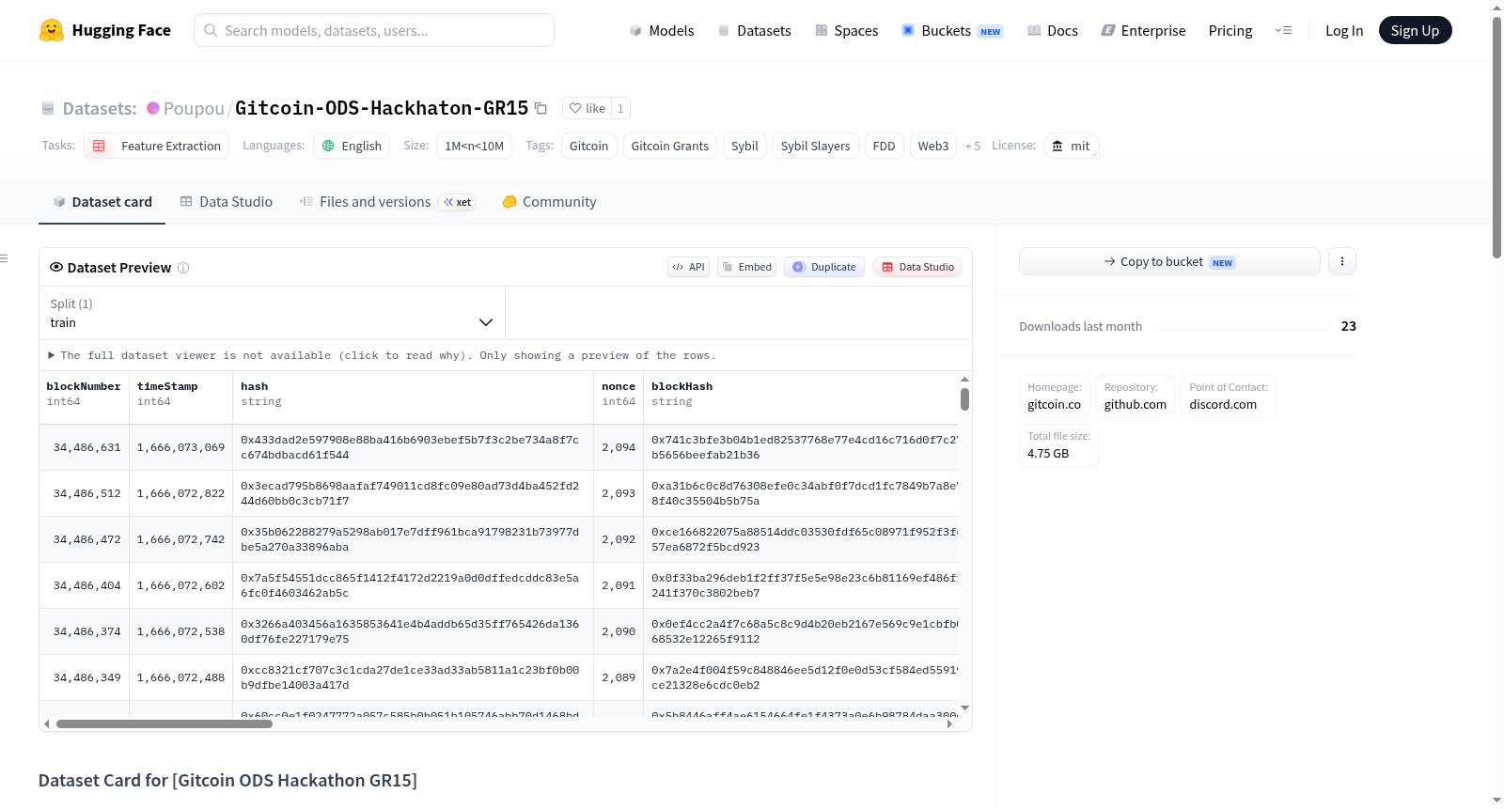The width and height of the screenshot is (1504, 809).
Task: Click the Dataset Preview info icon
Action: [x=183, y=268]
